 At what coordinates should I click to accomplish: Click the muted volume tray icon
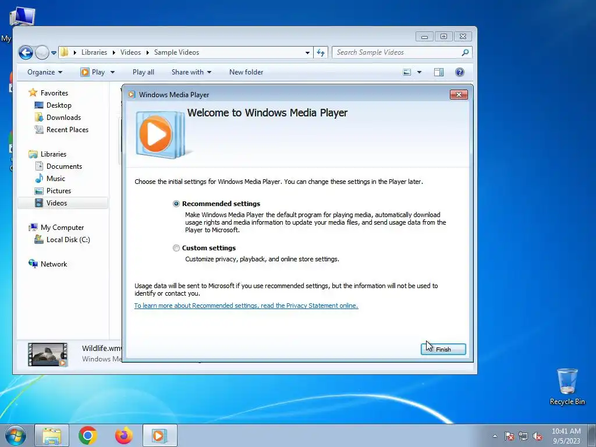pyautogui.click(x=537, y=436)
